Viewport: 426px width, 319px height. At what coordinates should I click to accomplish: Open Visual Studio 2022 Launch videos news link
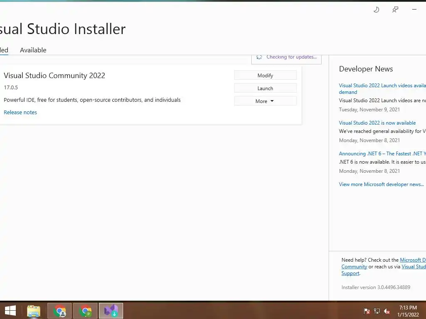point(382,89)
